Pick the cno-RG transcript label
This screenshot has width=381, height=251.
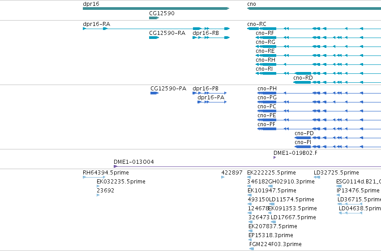click(x=265, y=42)
